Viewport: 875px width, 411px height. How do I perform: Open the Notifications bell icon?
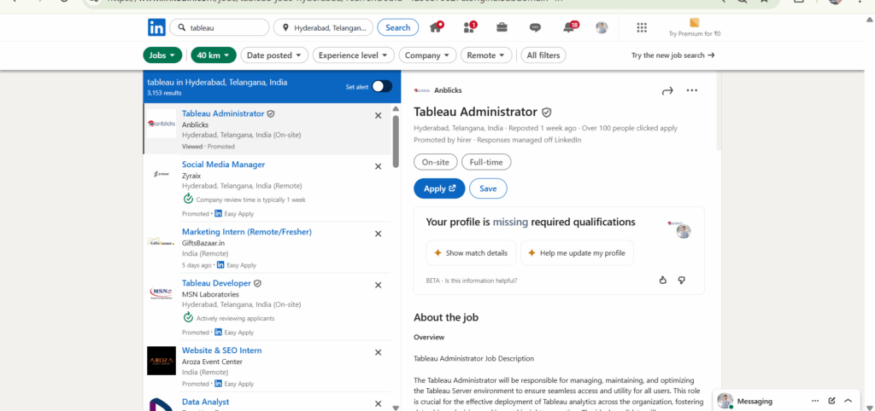(570, 27)
